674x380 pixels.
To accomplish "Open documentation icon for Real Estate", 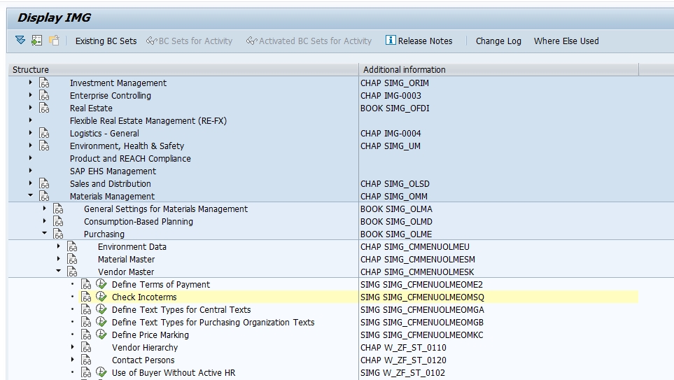I will click(44, 108).
